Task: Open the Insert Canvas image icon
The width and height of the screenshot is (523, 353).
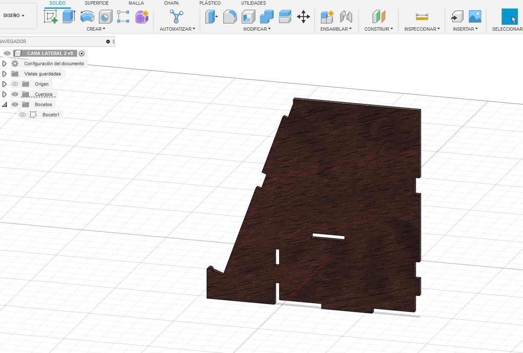Action: (x=475, y=17)
